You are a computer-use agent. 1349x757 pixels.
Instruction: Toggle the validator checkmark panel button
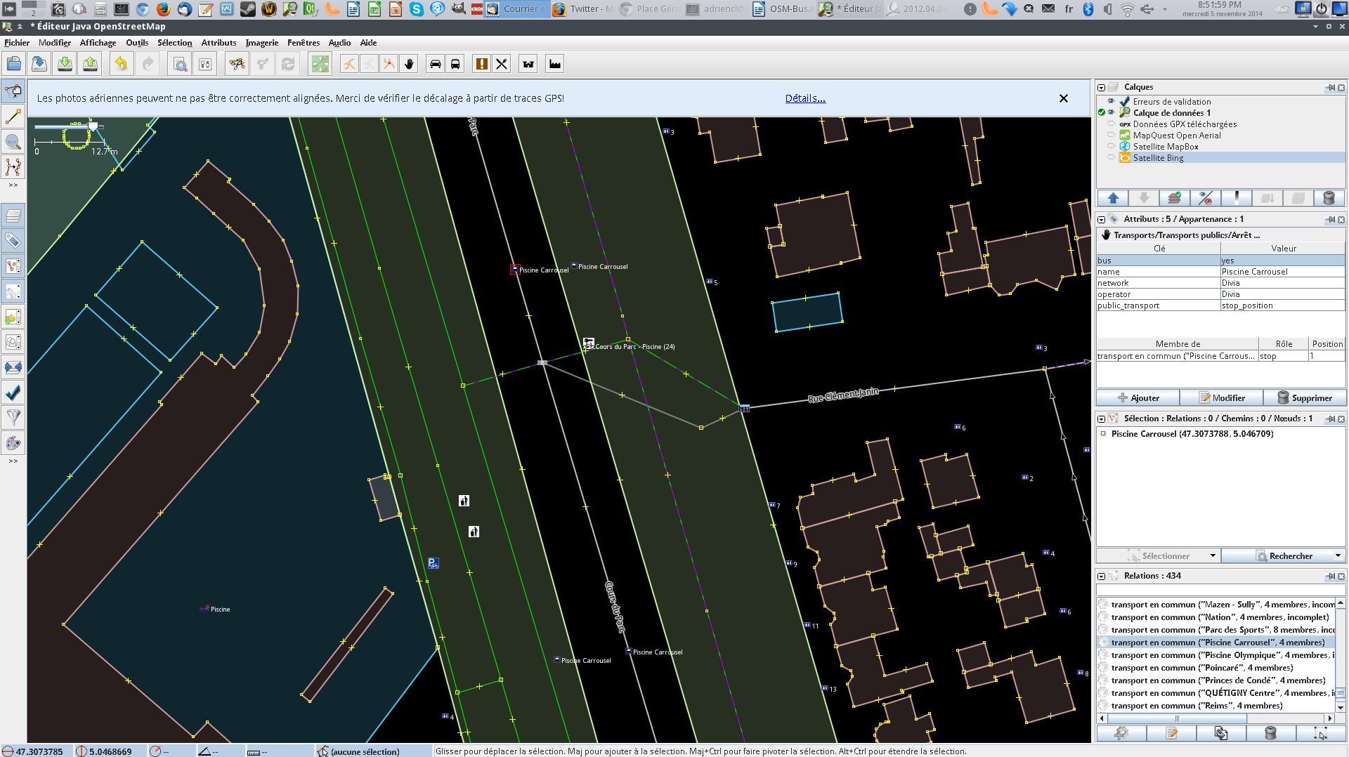point(13,393)
